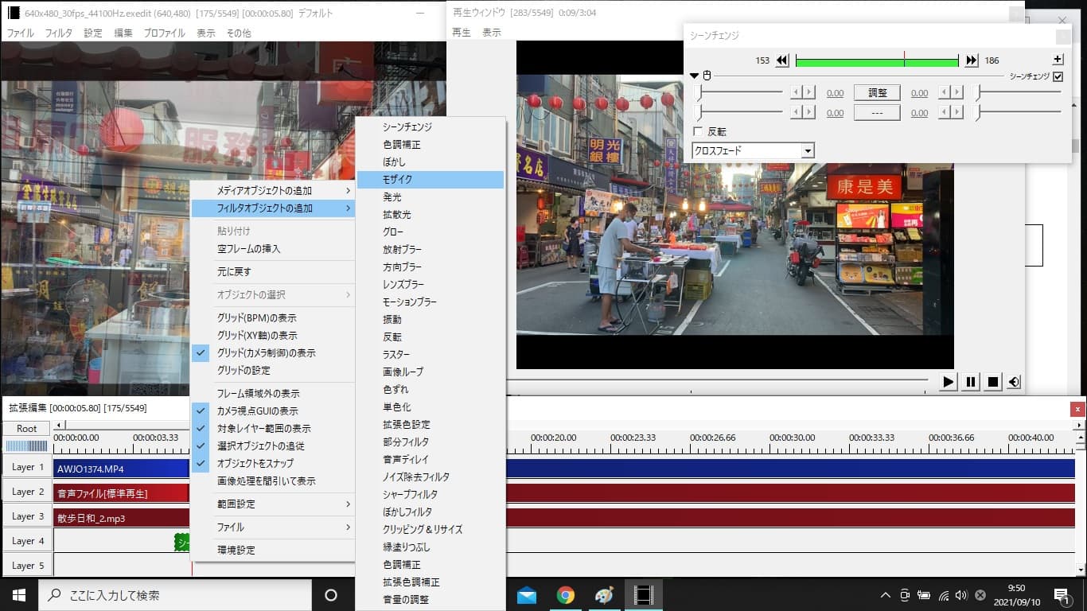Pause playback in the playback window

coord(971,382)
